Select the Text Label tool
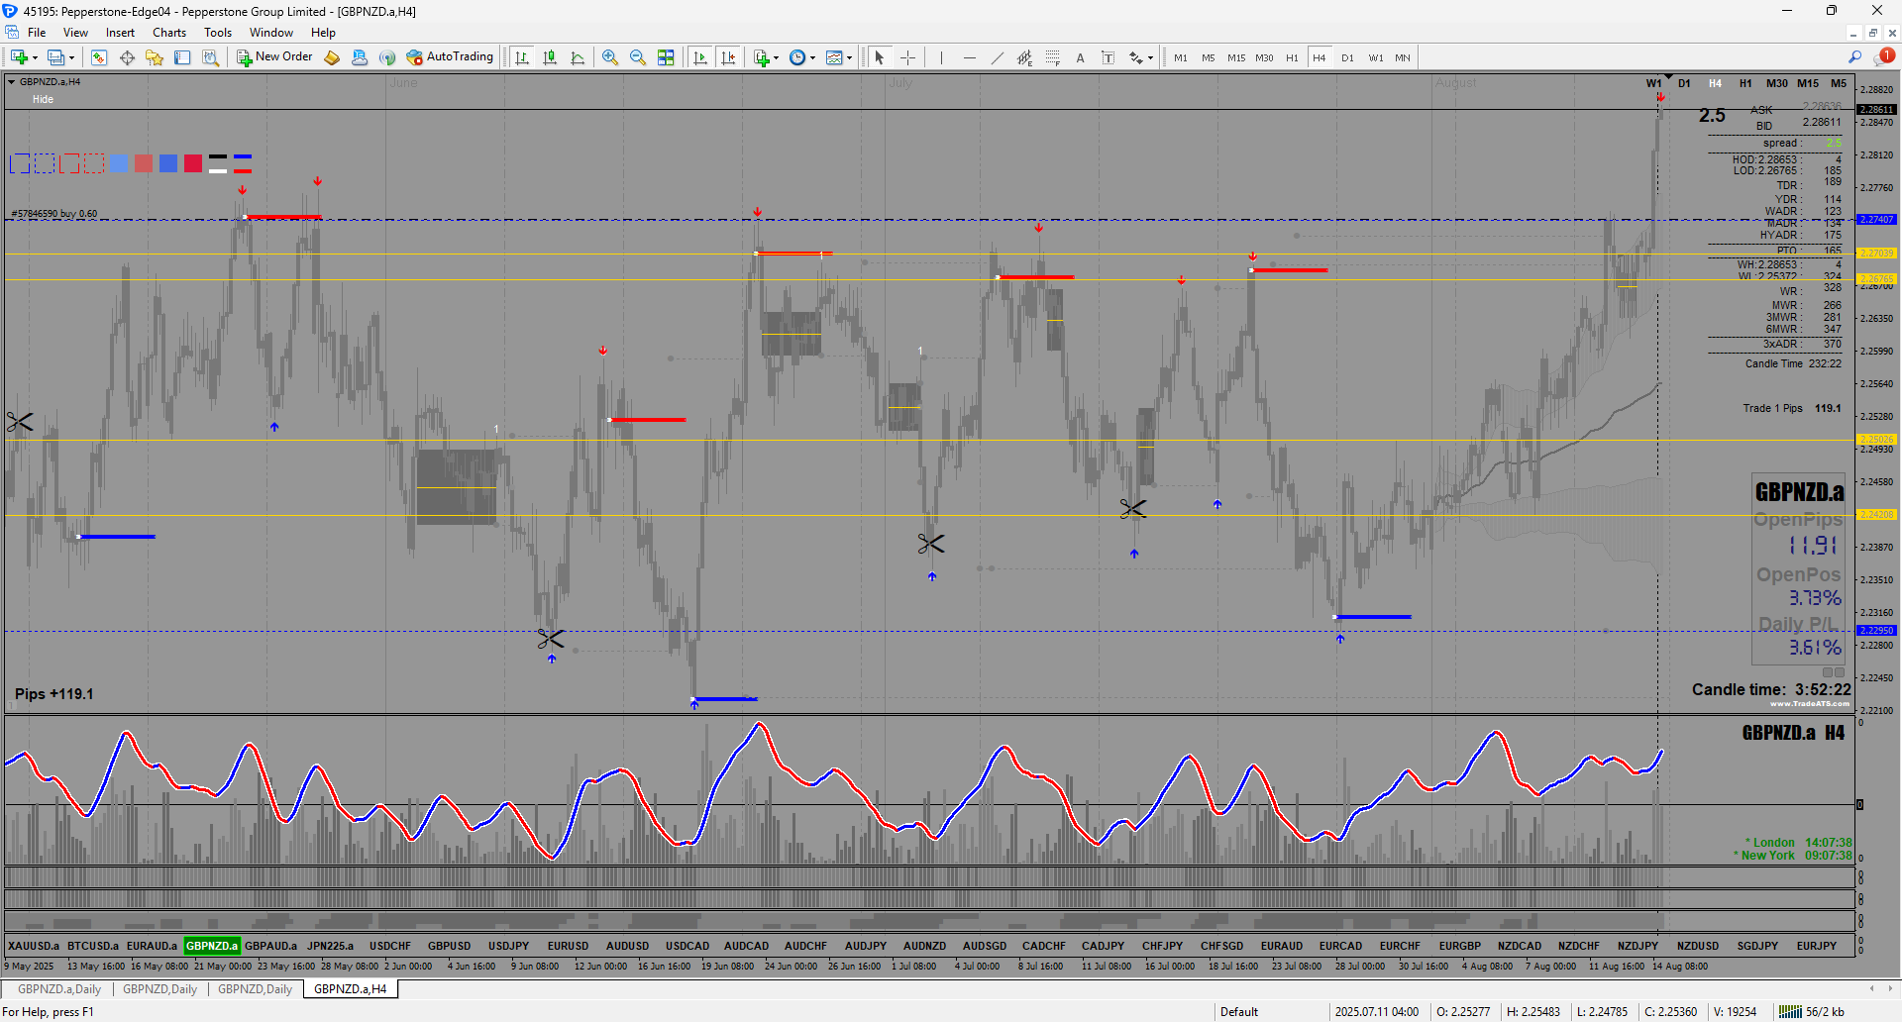 coord(1108,57)
